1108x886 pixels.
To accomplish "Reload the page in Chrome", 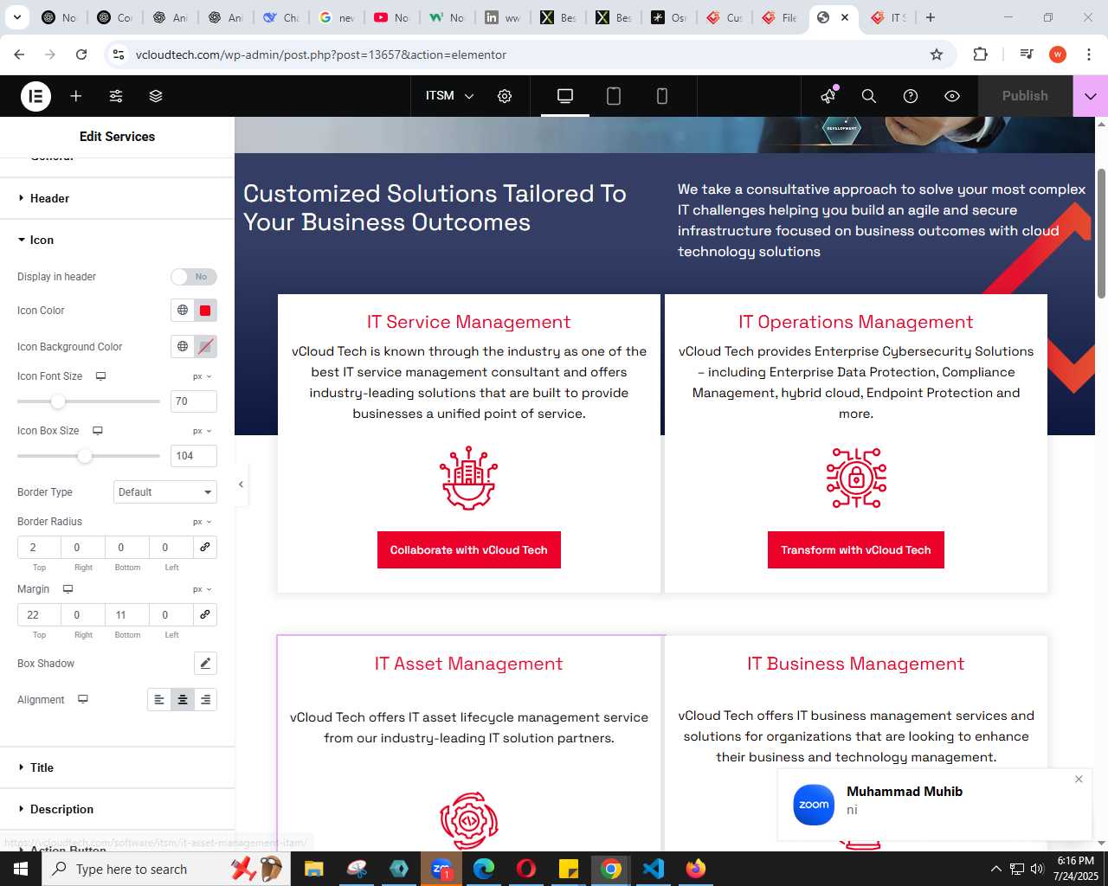I will 81,55.
